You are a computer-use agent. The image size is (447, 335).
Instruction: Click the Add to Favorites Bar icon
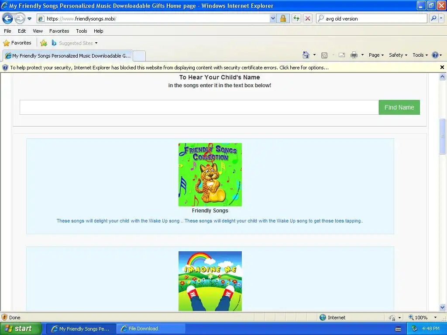44,43
